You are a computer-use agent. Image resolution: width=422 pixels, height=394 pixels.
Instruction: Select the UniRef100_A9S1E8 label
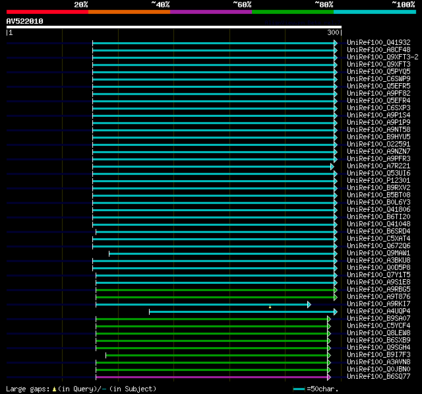click(x=378, y=282)
